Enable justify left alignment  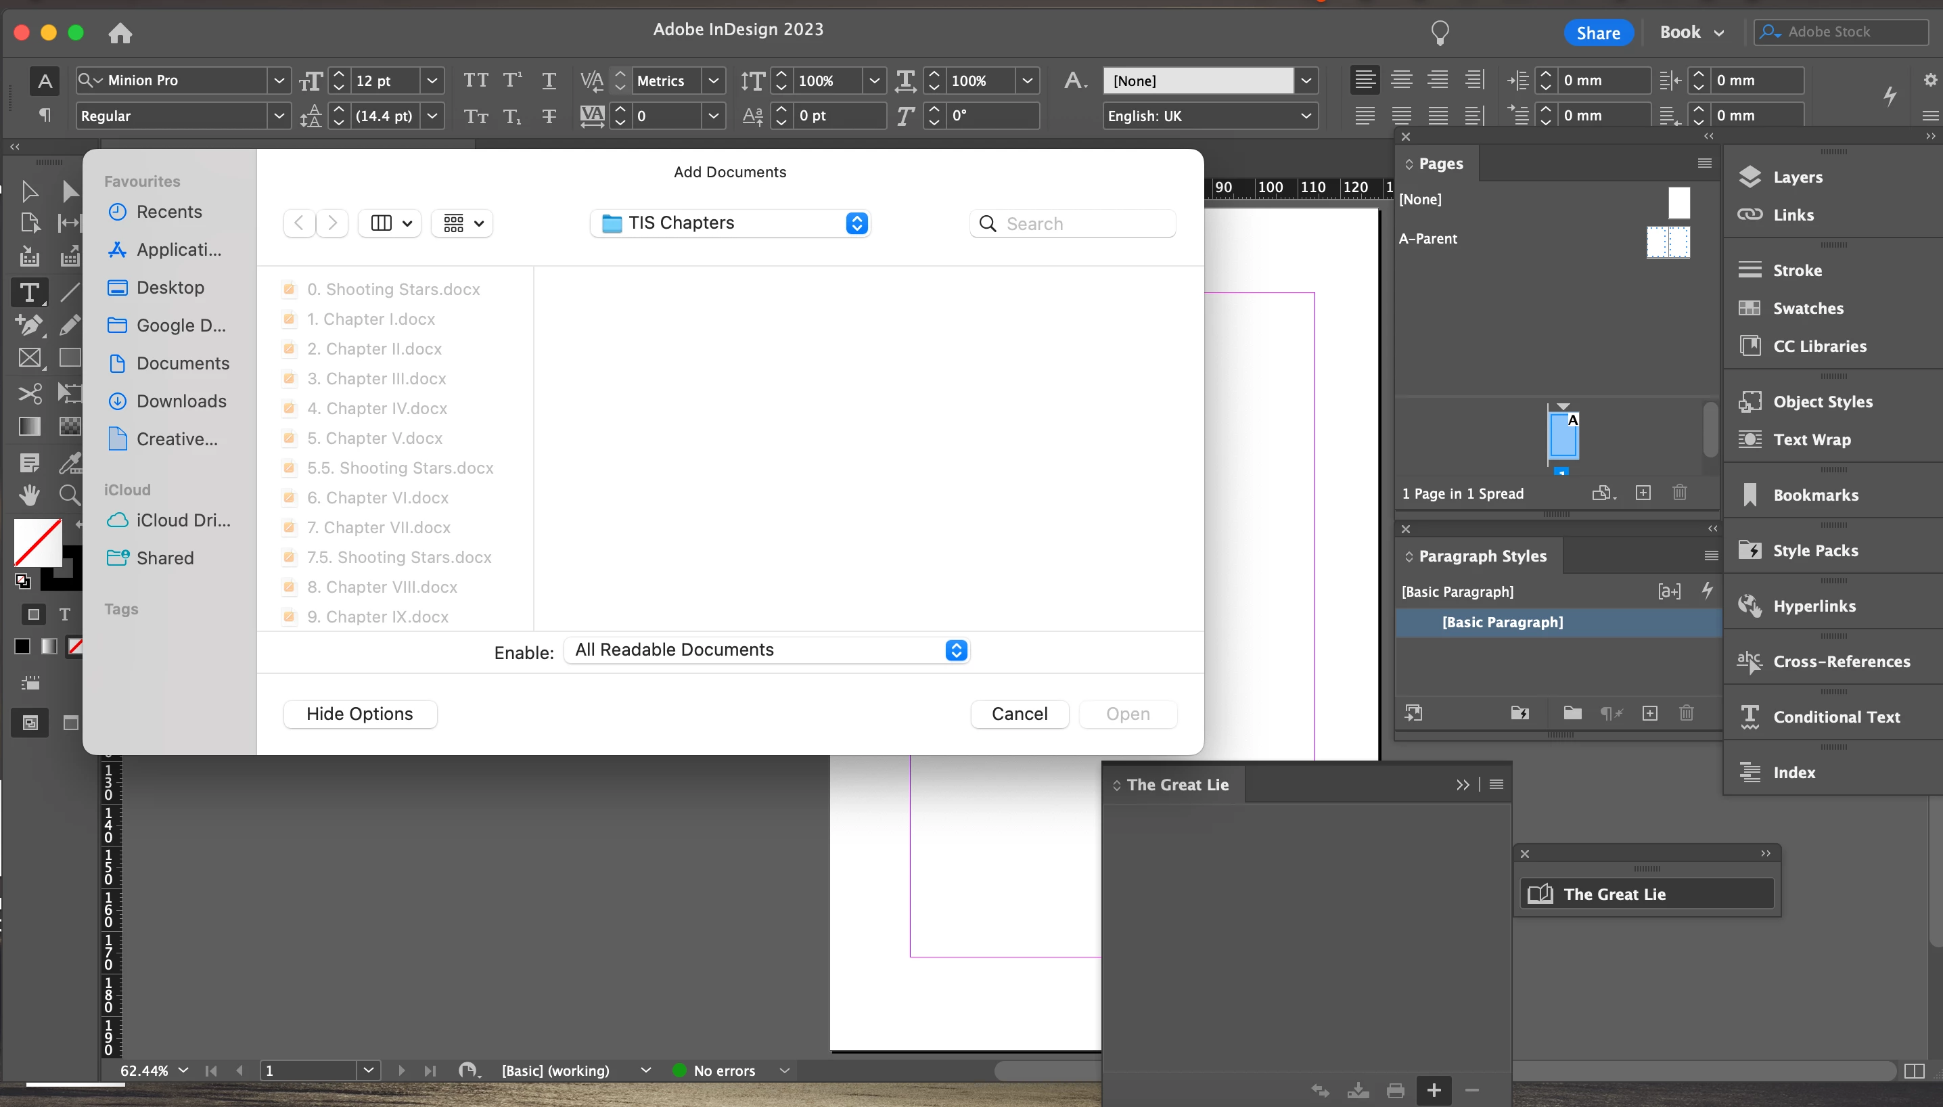[x=1365, y=116]
